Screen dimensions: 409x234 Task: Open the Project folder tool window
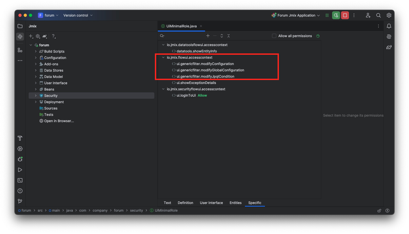[x=20, y=26]
